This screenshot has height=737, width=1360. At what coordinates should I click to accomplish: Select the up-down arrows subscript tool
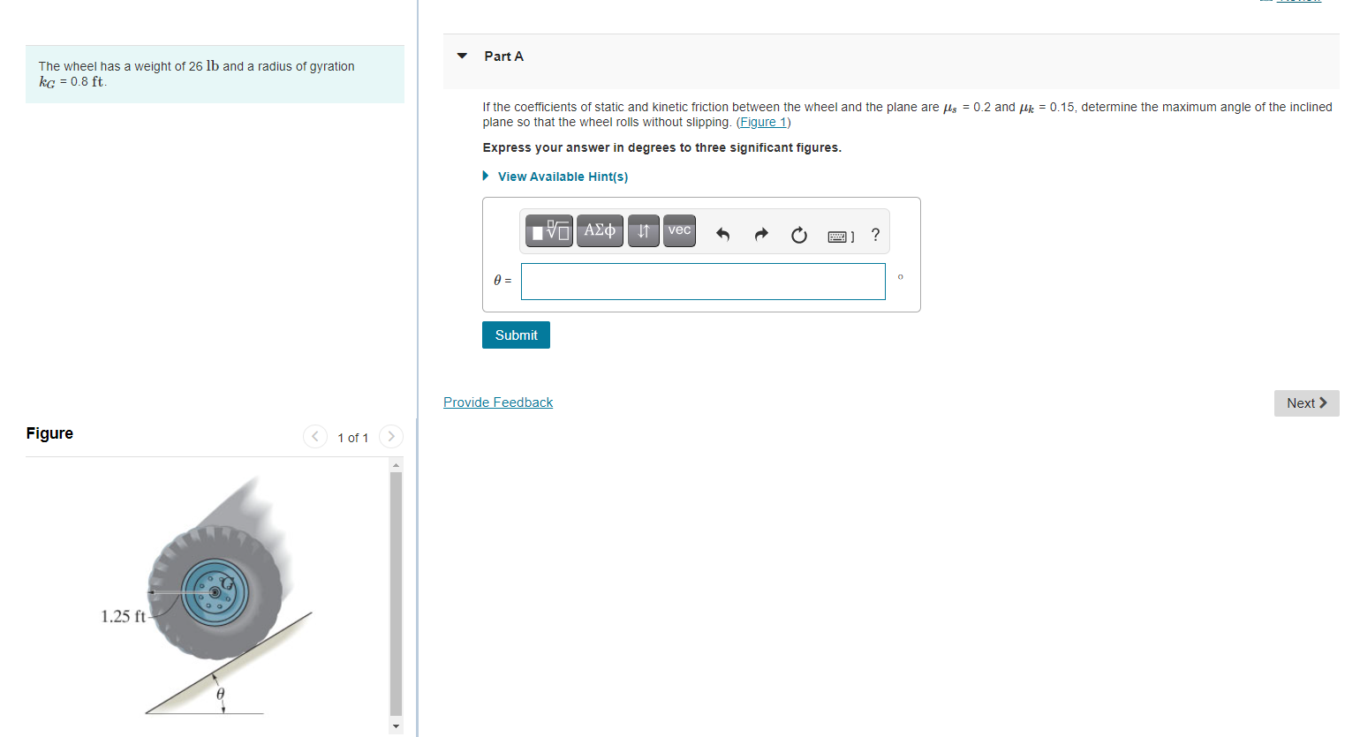click(644, 231)
